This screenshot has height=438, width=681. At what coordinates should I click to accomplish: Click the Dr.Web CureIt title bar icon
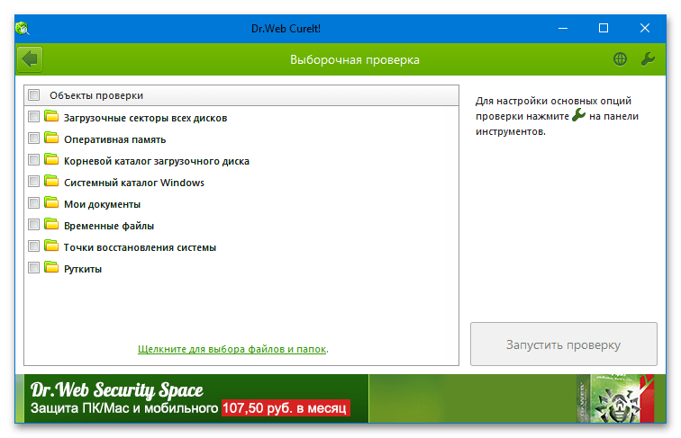pos(23,29)
